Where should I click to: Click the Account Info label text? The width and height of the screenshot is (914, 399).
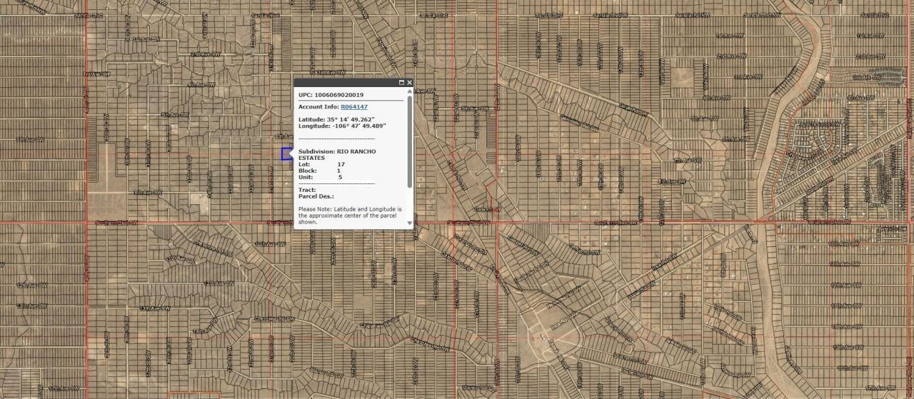(x=318, y=106)
